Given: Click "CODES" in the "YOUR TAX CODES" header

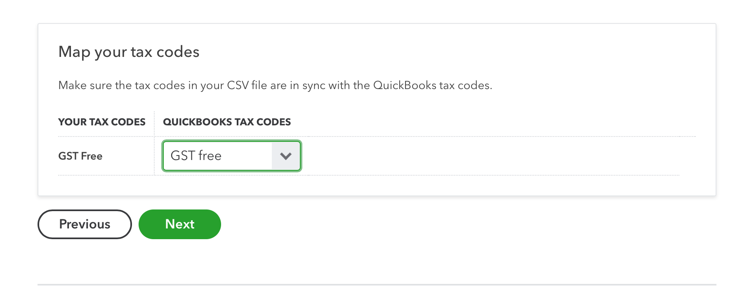Looking at the screenshot, I should (128, 122).
